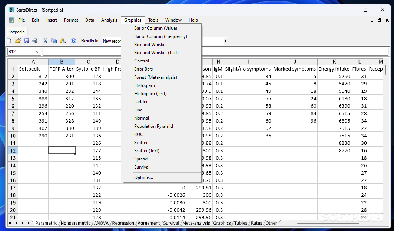The width and height of the screenshot is (394, 231).
Task: Open help with the blue question icon
Action: point(73,41)
